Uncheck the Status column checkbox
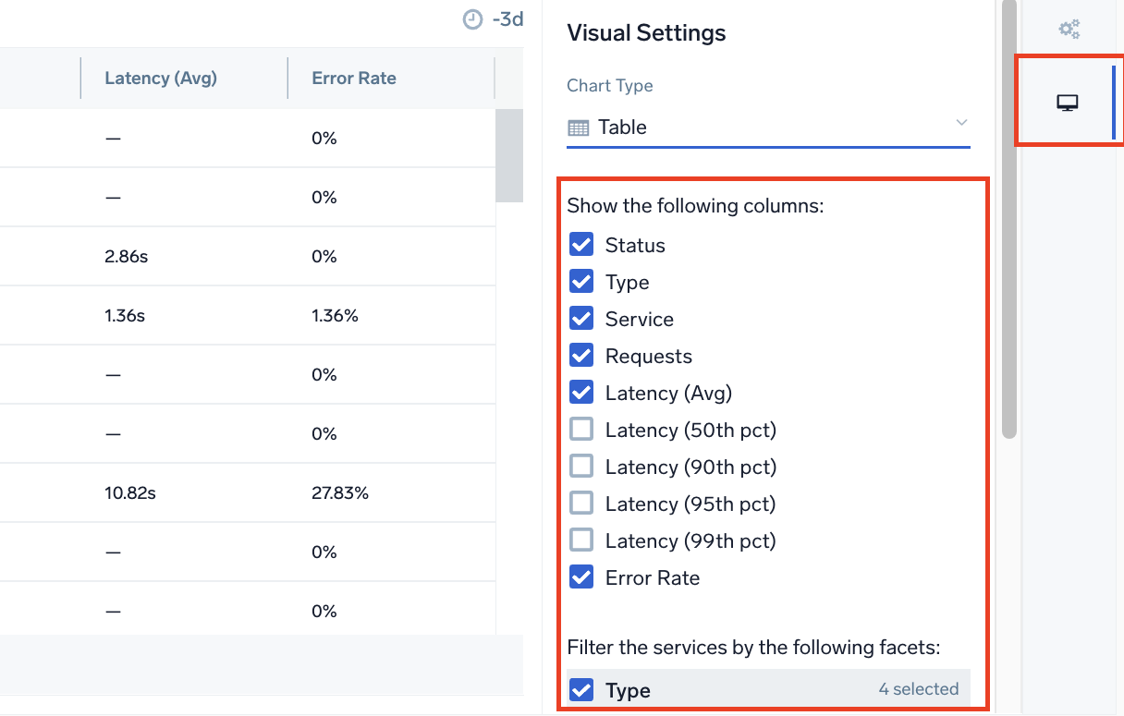 (581, 244)
